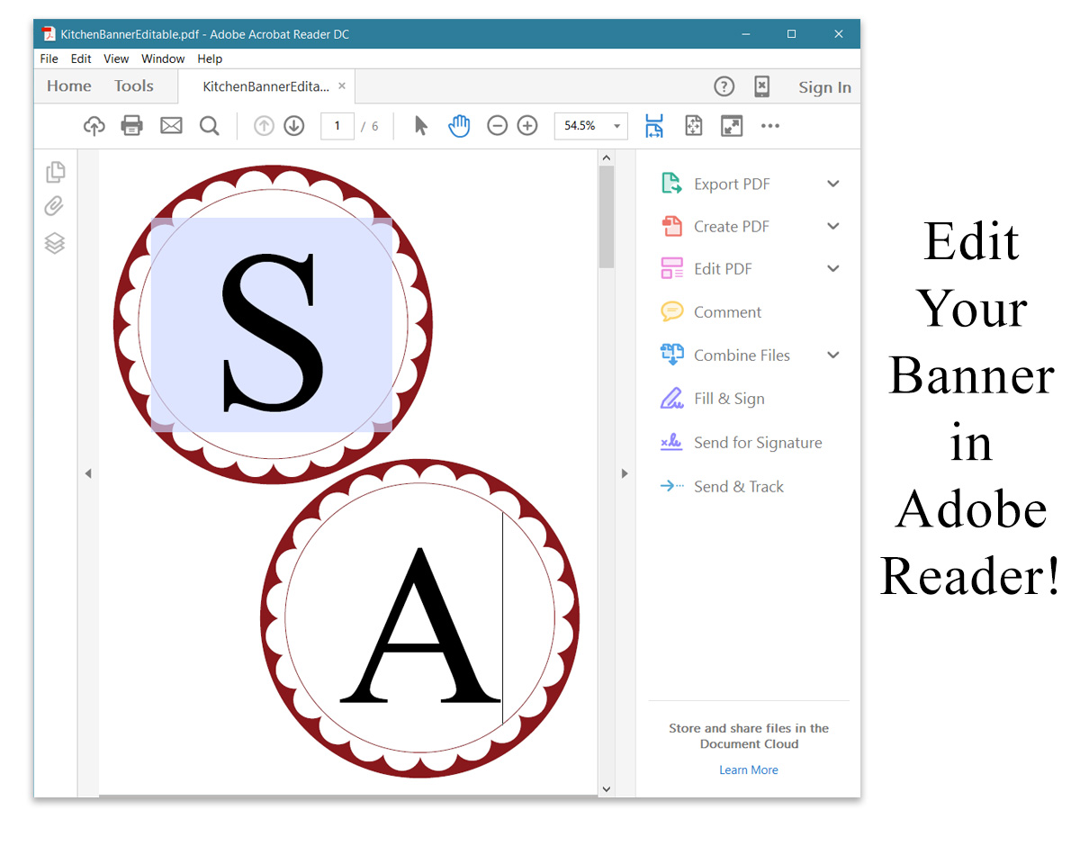
Task: Click the Fit Full Page icon
Action: coord(693,126)
